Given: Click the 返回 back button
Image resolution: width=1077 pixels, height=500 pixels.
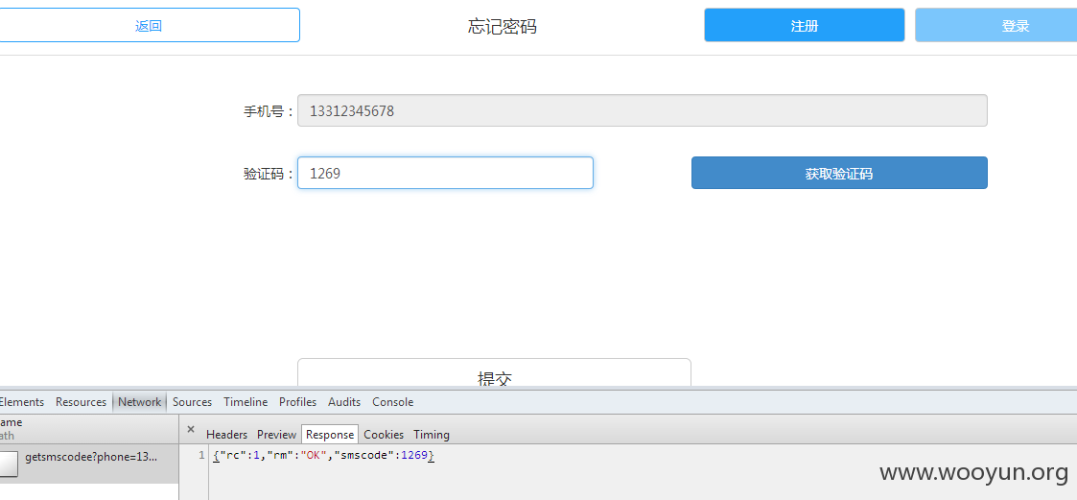Looking at the screenshot, I should 149,26.
